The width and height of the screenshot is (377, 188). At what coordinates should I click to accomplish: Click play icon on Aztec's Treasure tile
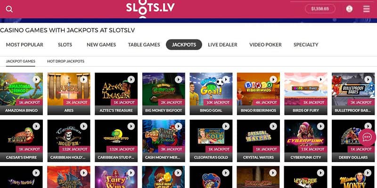pos(131,79)
